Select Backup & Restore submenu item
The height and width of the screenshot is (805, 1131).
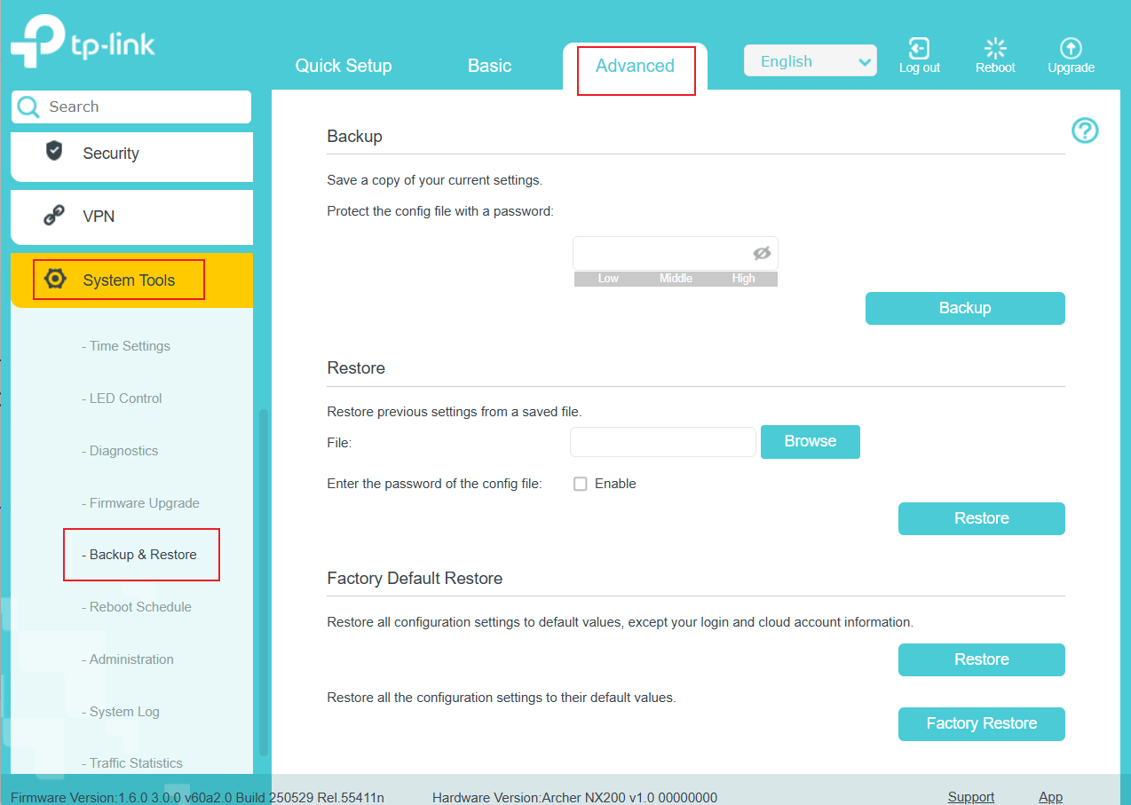(139, 555)
